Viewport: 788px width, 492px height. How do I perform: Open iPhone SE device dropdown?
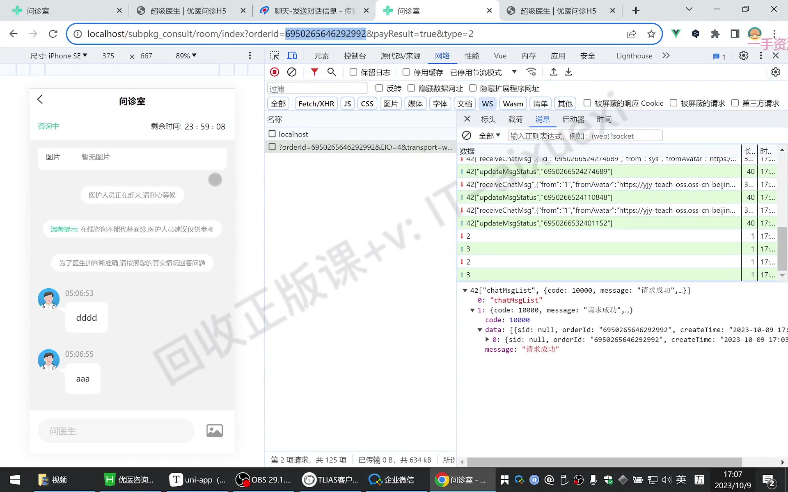point(59,56)
